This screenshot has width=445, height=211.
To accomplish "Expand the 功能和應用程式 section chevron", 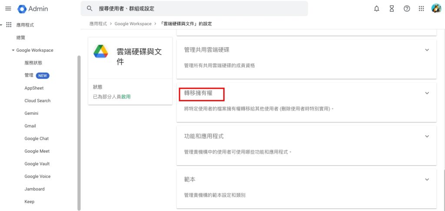I will tap(427, 136).
